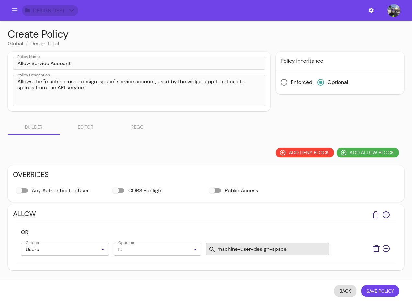The width and height of the screenshot is (412, 302).
Task: Click the folder icon in Design Dept selector
Action: (x=28, y=10)
